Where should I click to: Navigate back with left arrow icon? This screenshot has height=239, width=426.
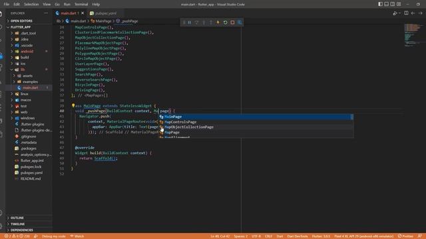[x=413, y=13]
